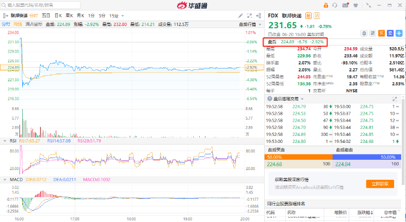
Task: Open the calculator icon beside bell
Action: [x=372, y=34]
